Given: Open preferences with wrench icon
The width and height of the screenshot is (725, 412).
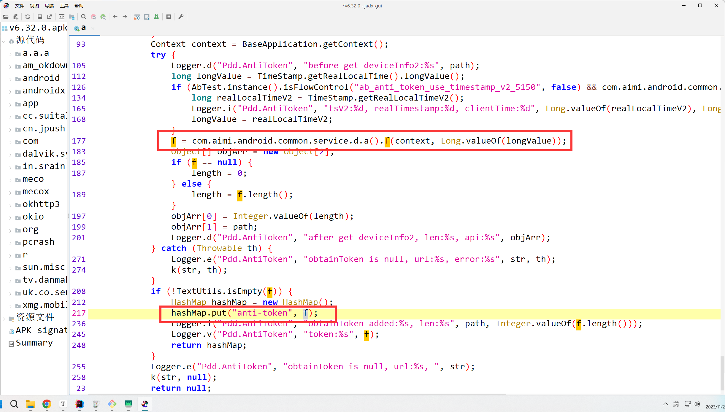Looking at the screenshot, I should [x=181, y=17].
